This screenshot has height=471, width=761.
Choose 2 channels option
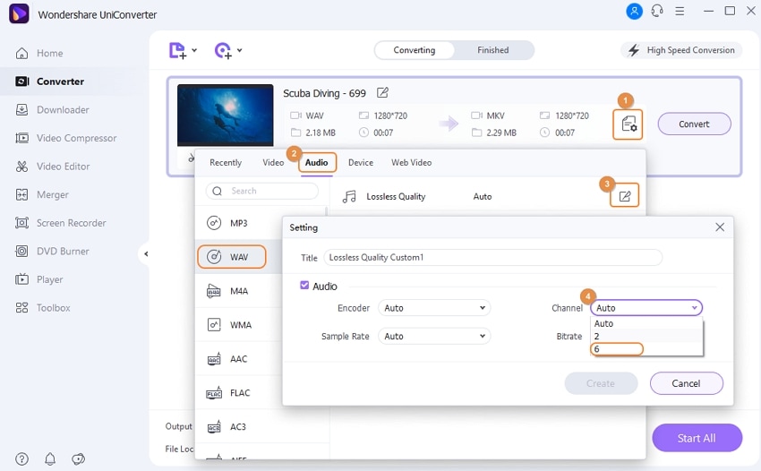(646, 336)
